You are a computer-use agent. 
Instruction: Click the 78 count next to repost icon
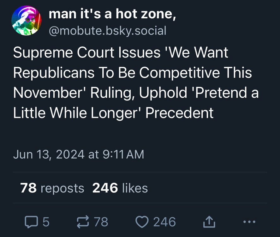tap(101, 222)
